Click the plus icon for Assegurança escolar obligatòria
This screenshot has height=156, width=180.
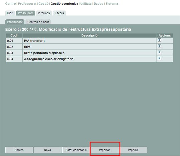pos(159,58)
